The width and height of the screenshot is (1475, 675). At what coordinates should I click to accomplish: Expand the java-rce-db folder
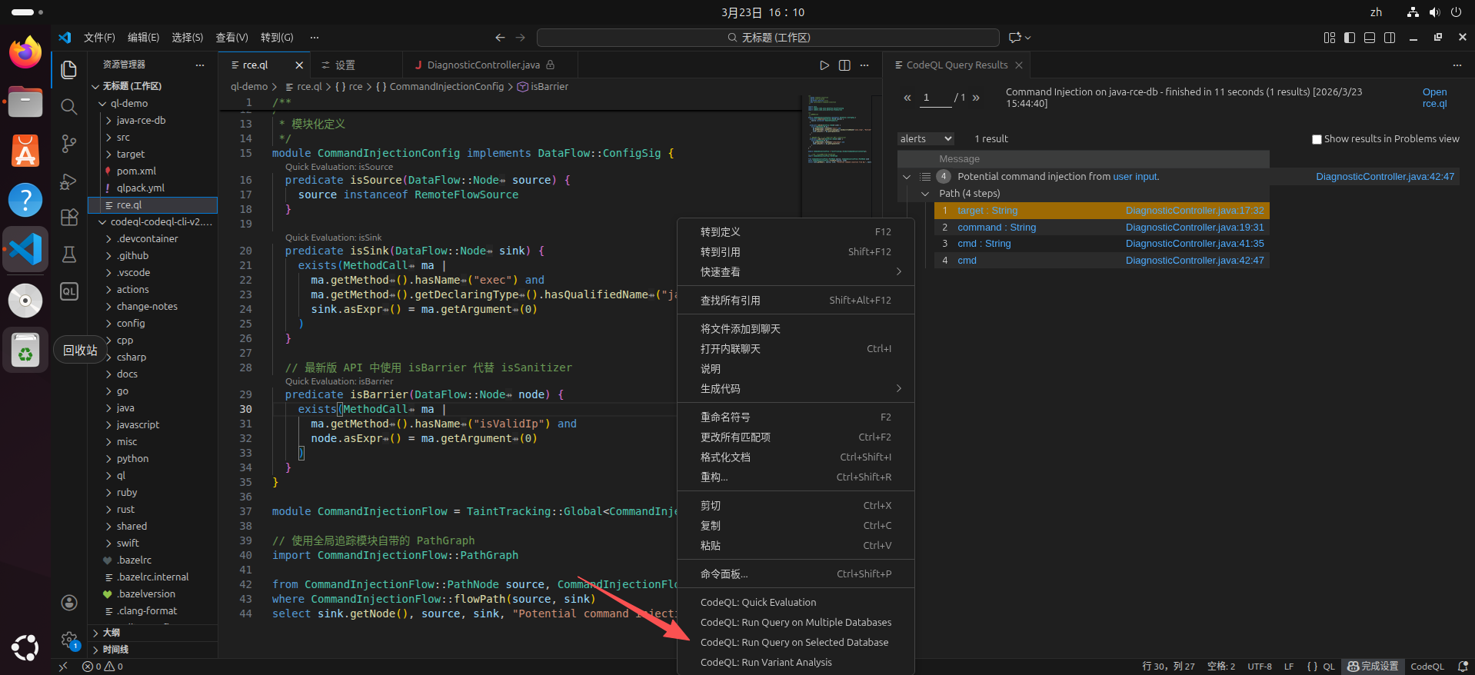coord(141,121)
